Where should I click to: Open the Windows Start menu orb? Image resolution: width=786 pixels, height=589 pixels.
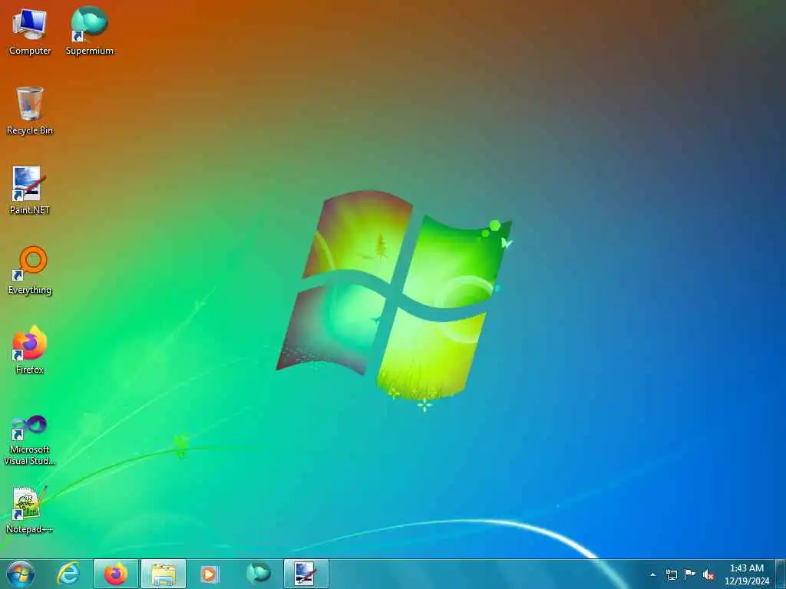coord(21,574)
